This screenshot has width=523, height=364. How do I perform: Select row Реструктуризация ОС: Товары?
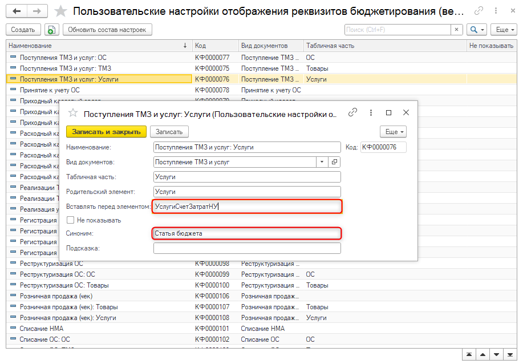pyautogui.click(x=261, y=285)
